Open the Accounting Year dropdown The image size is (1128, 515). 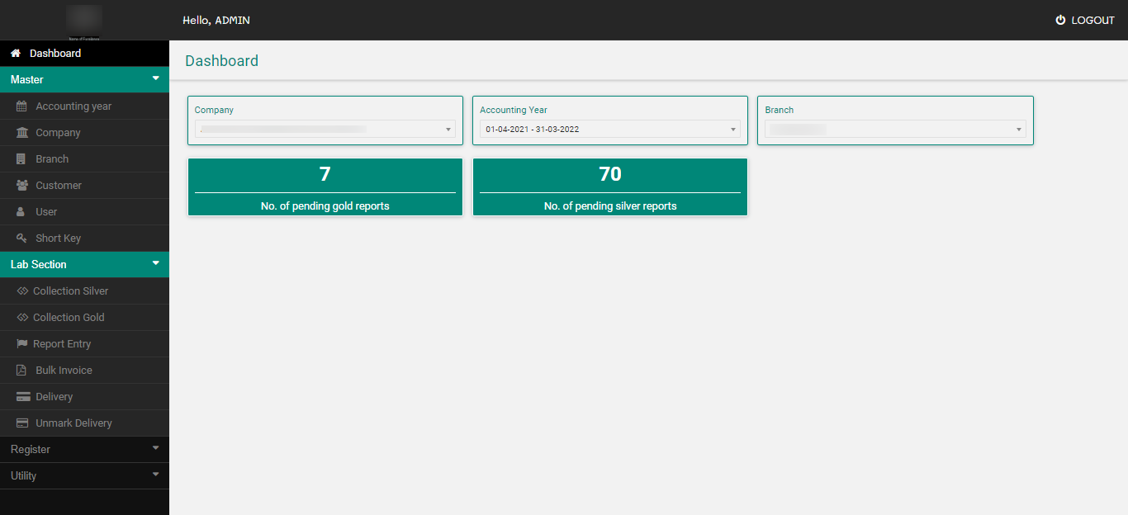tap(609, 130)
